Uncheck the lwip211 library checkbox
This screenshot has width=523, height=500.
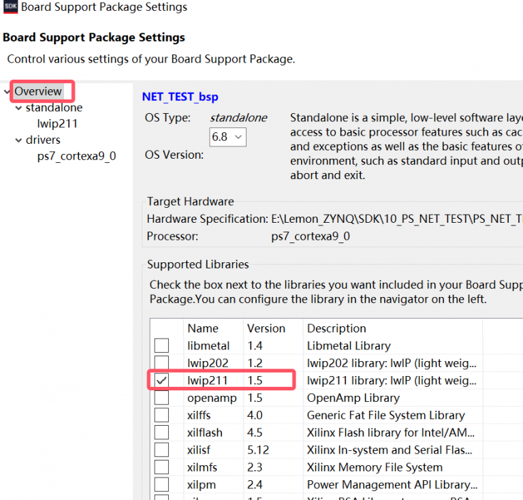click(161, 380)
